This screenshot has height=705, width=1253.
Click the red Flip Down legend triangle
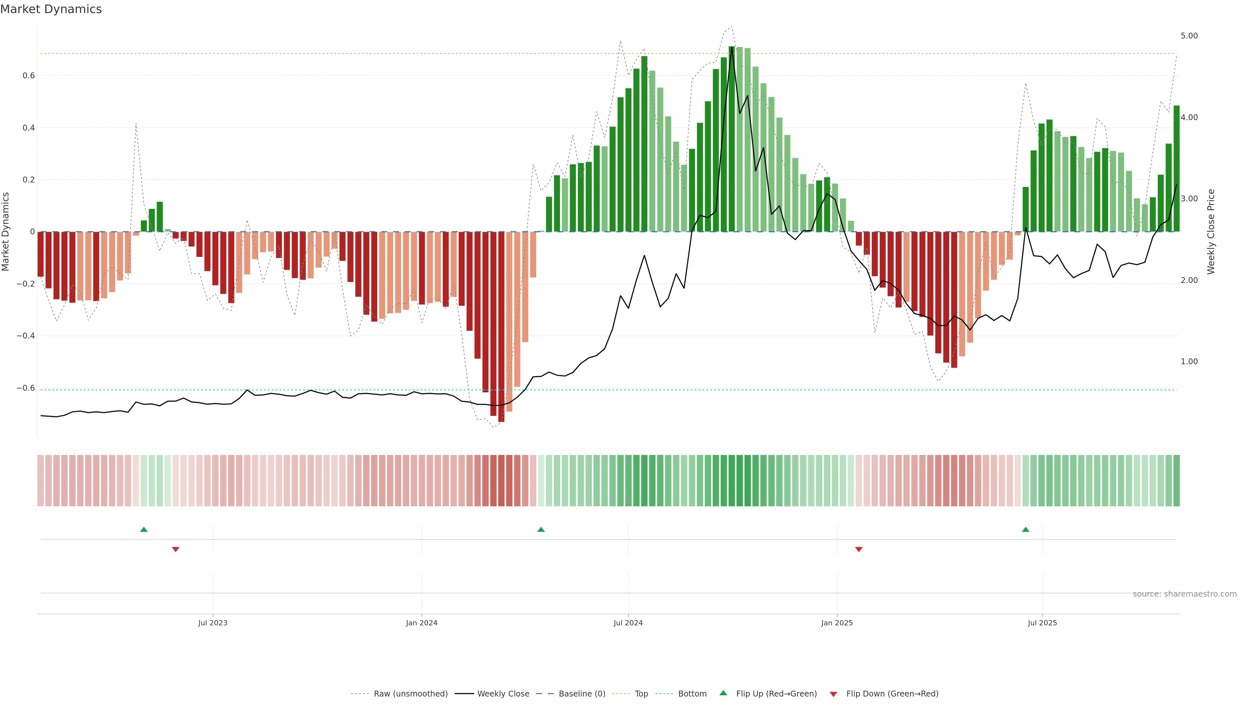pyautogui.click(x=833, y=694)
